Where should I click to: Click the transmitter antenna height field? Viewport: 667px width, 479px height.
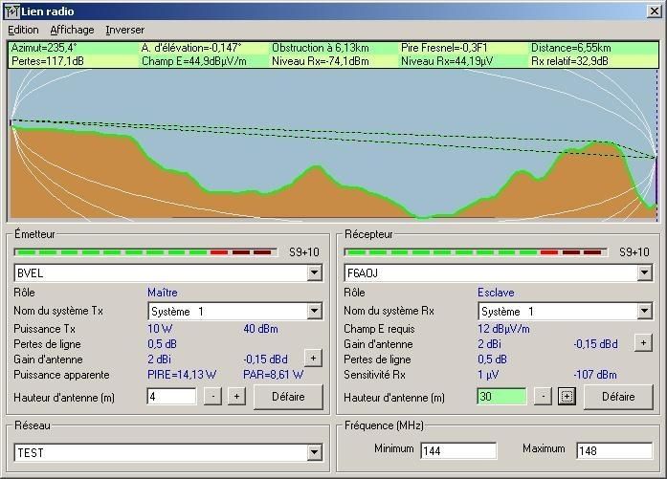pos(171,397)
